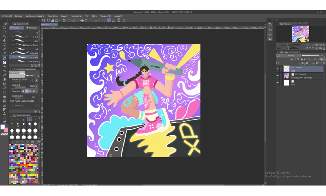Toggle lock box on the Papel layer

click(281, 82)
